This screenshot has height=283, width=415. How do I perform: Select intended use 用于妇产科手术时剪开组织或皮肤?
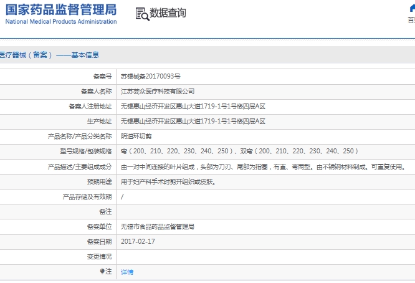pos(168,182)
